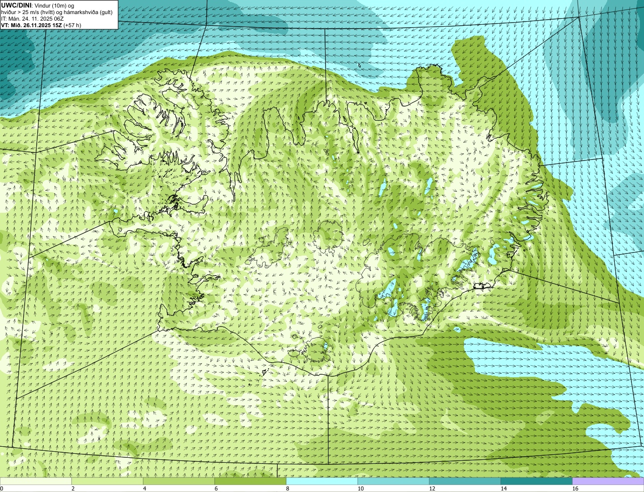The image size is (644, 492).
Task: Click the pale yellow 0–2 legend swatch
Action: point(36,481)
